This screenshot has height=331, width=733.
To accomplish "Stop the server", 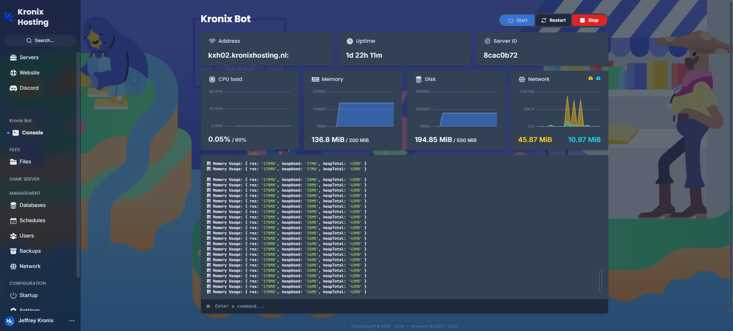I will [x=589, y=20].
